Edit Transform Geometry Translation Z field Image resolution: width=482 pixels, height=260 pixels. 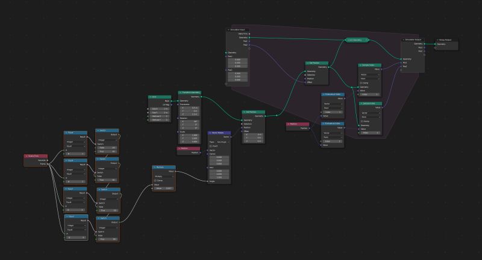tap(190, 114)
